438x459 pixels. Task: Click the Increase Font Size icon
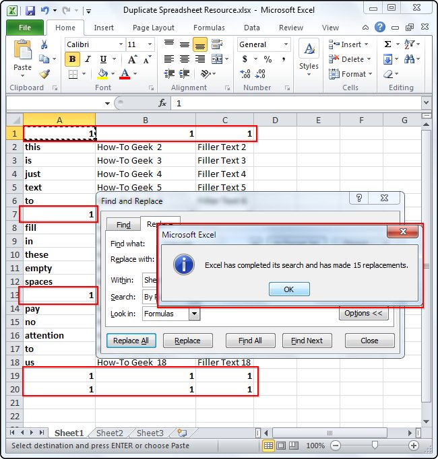(x=132, y=59)
